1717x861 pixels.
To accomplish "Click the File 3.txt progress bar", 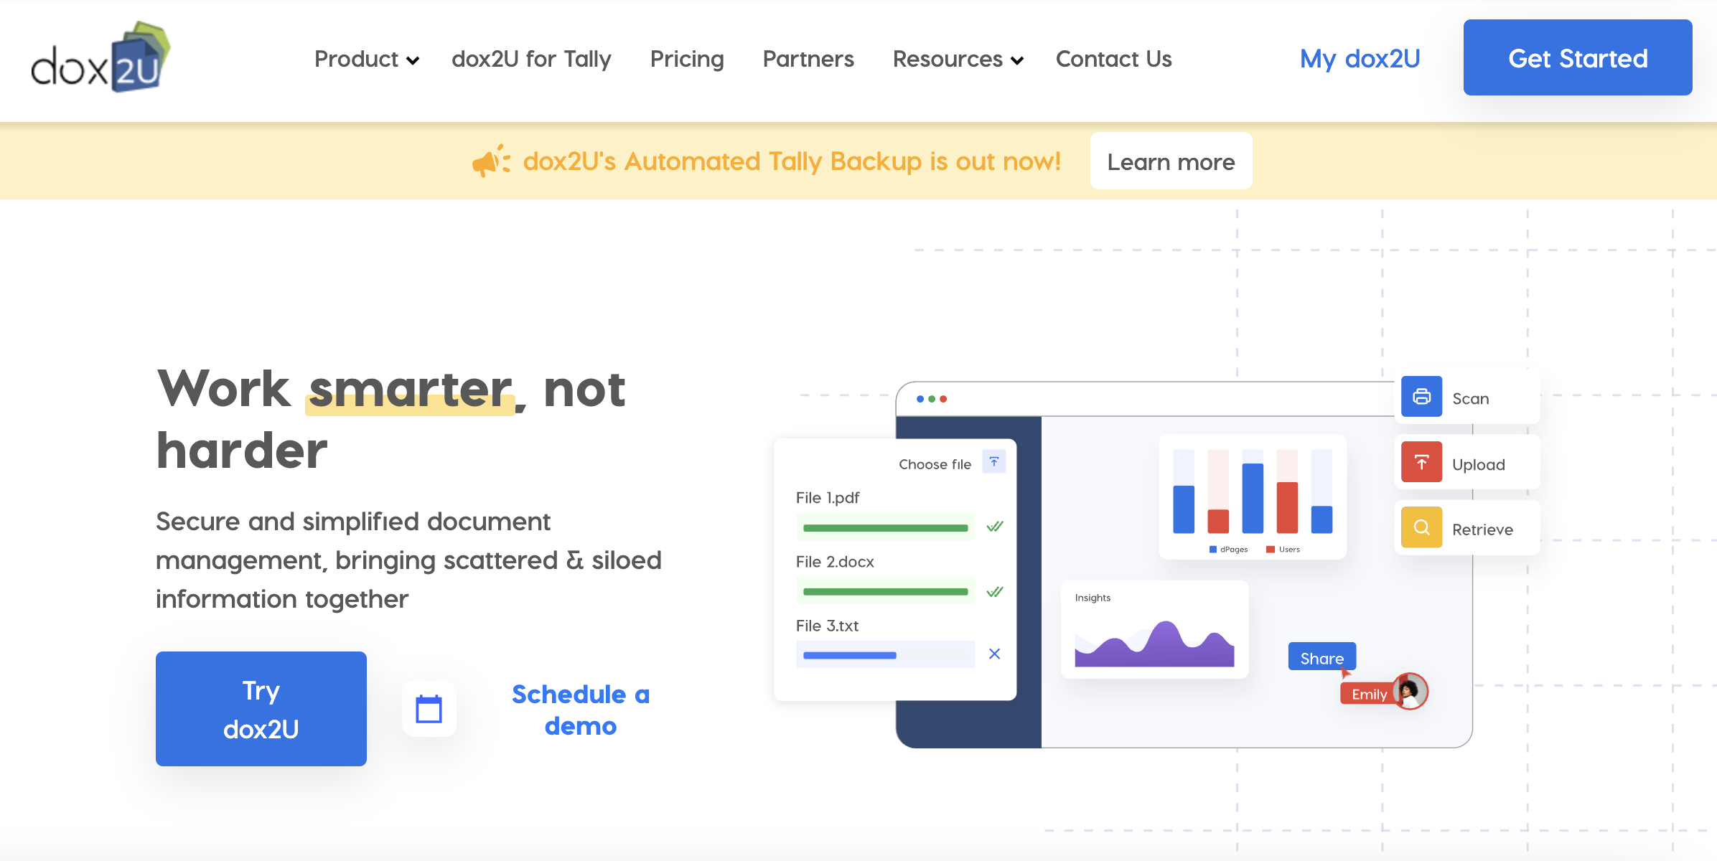I will (x=885, y=654).
